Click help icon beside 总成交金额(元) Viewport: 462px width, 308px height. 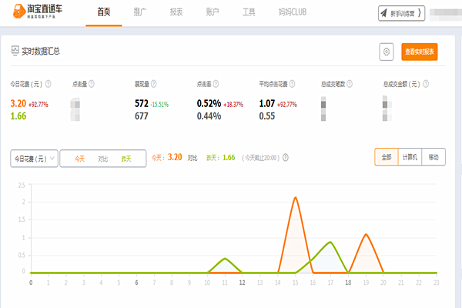click(x=426, y=84)
